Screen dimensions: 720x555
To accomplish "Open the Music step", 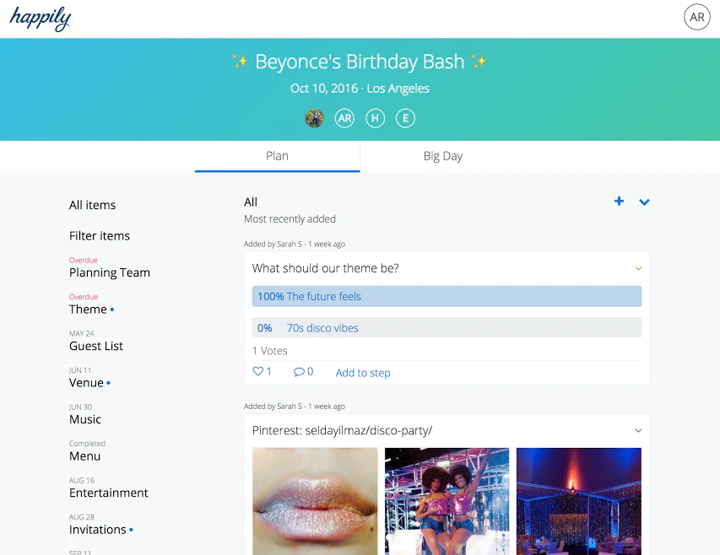I will click(85, 419).
